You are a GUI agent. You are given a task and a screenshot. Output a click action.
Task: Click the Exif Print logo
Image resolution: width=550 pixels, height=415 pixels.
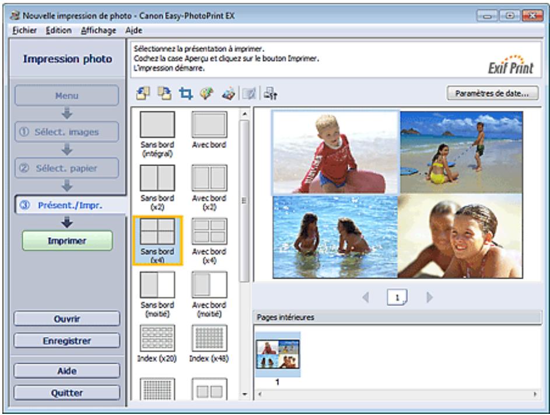pos(511,65)
